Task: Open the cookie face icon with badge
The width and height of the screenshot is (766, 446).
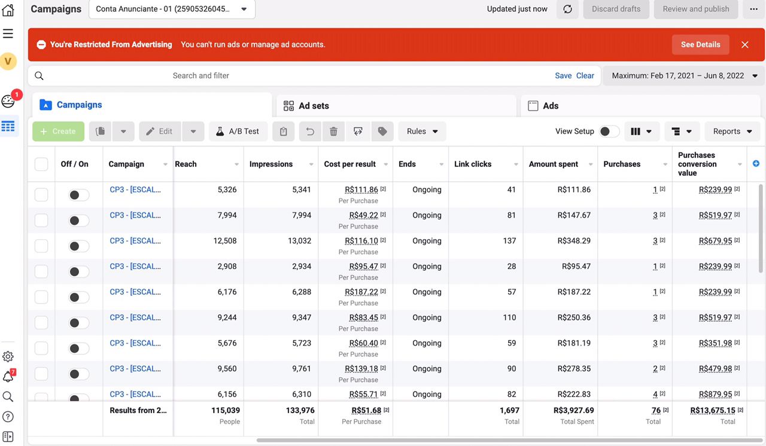Action: [8, 100]
